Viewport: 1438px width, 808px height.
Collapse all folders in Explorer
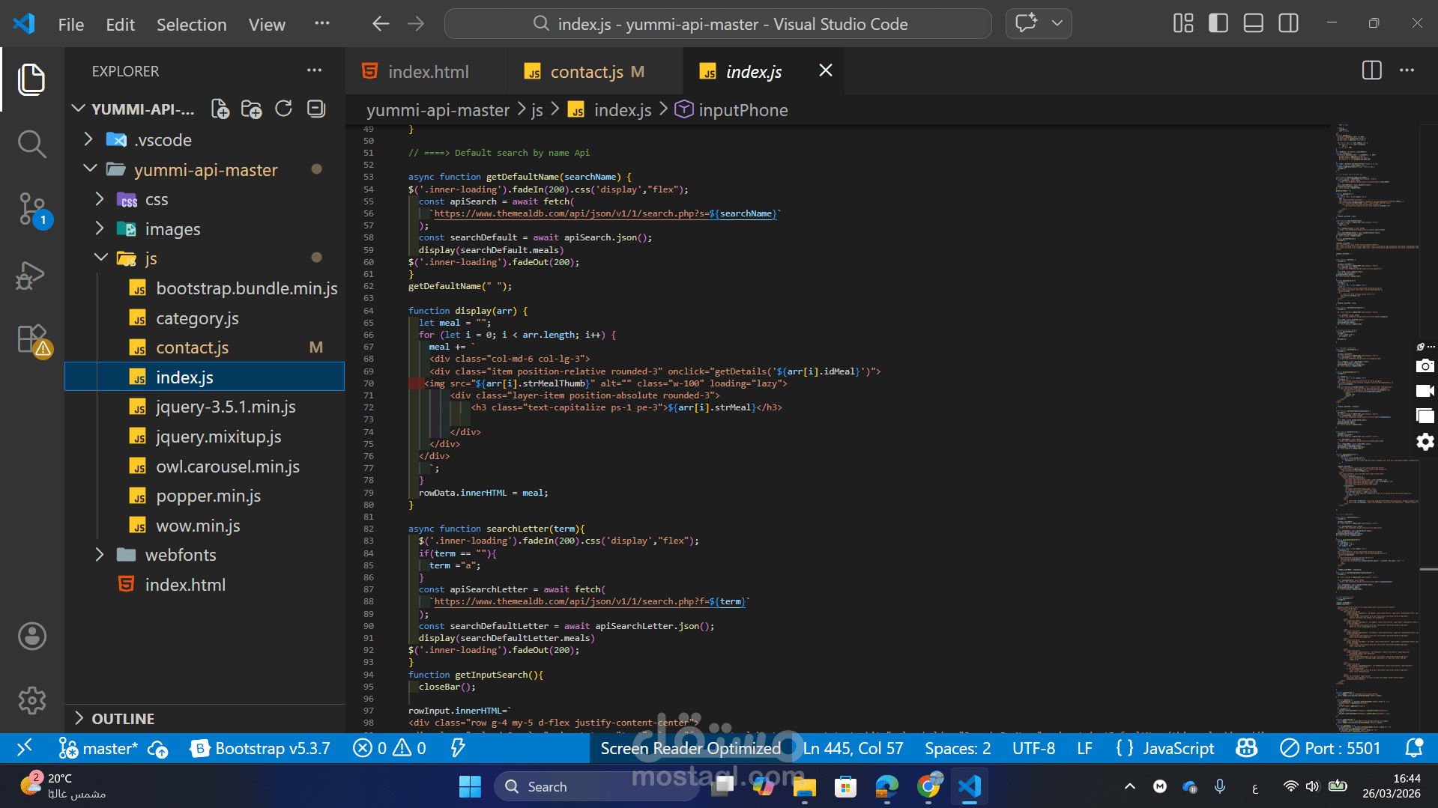(x=316, y=109)
